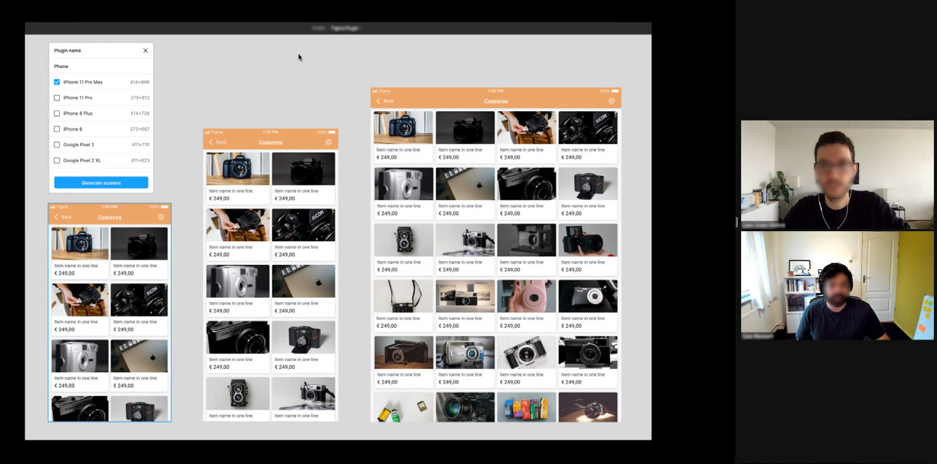Click the top participant video tile with earphones

(837, 175)
